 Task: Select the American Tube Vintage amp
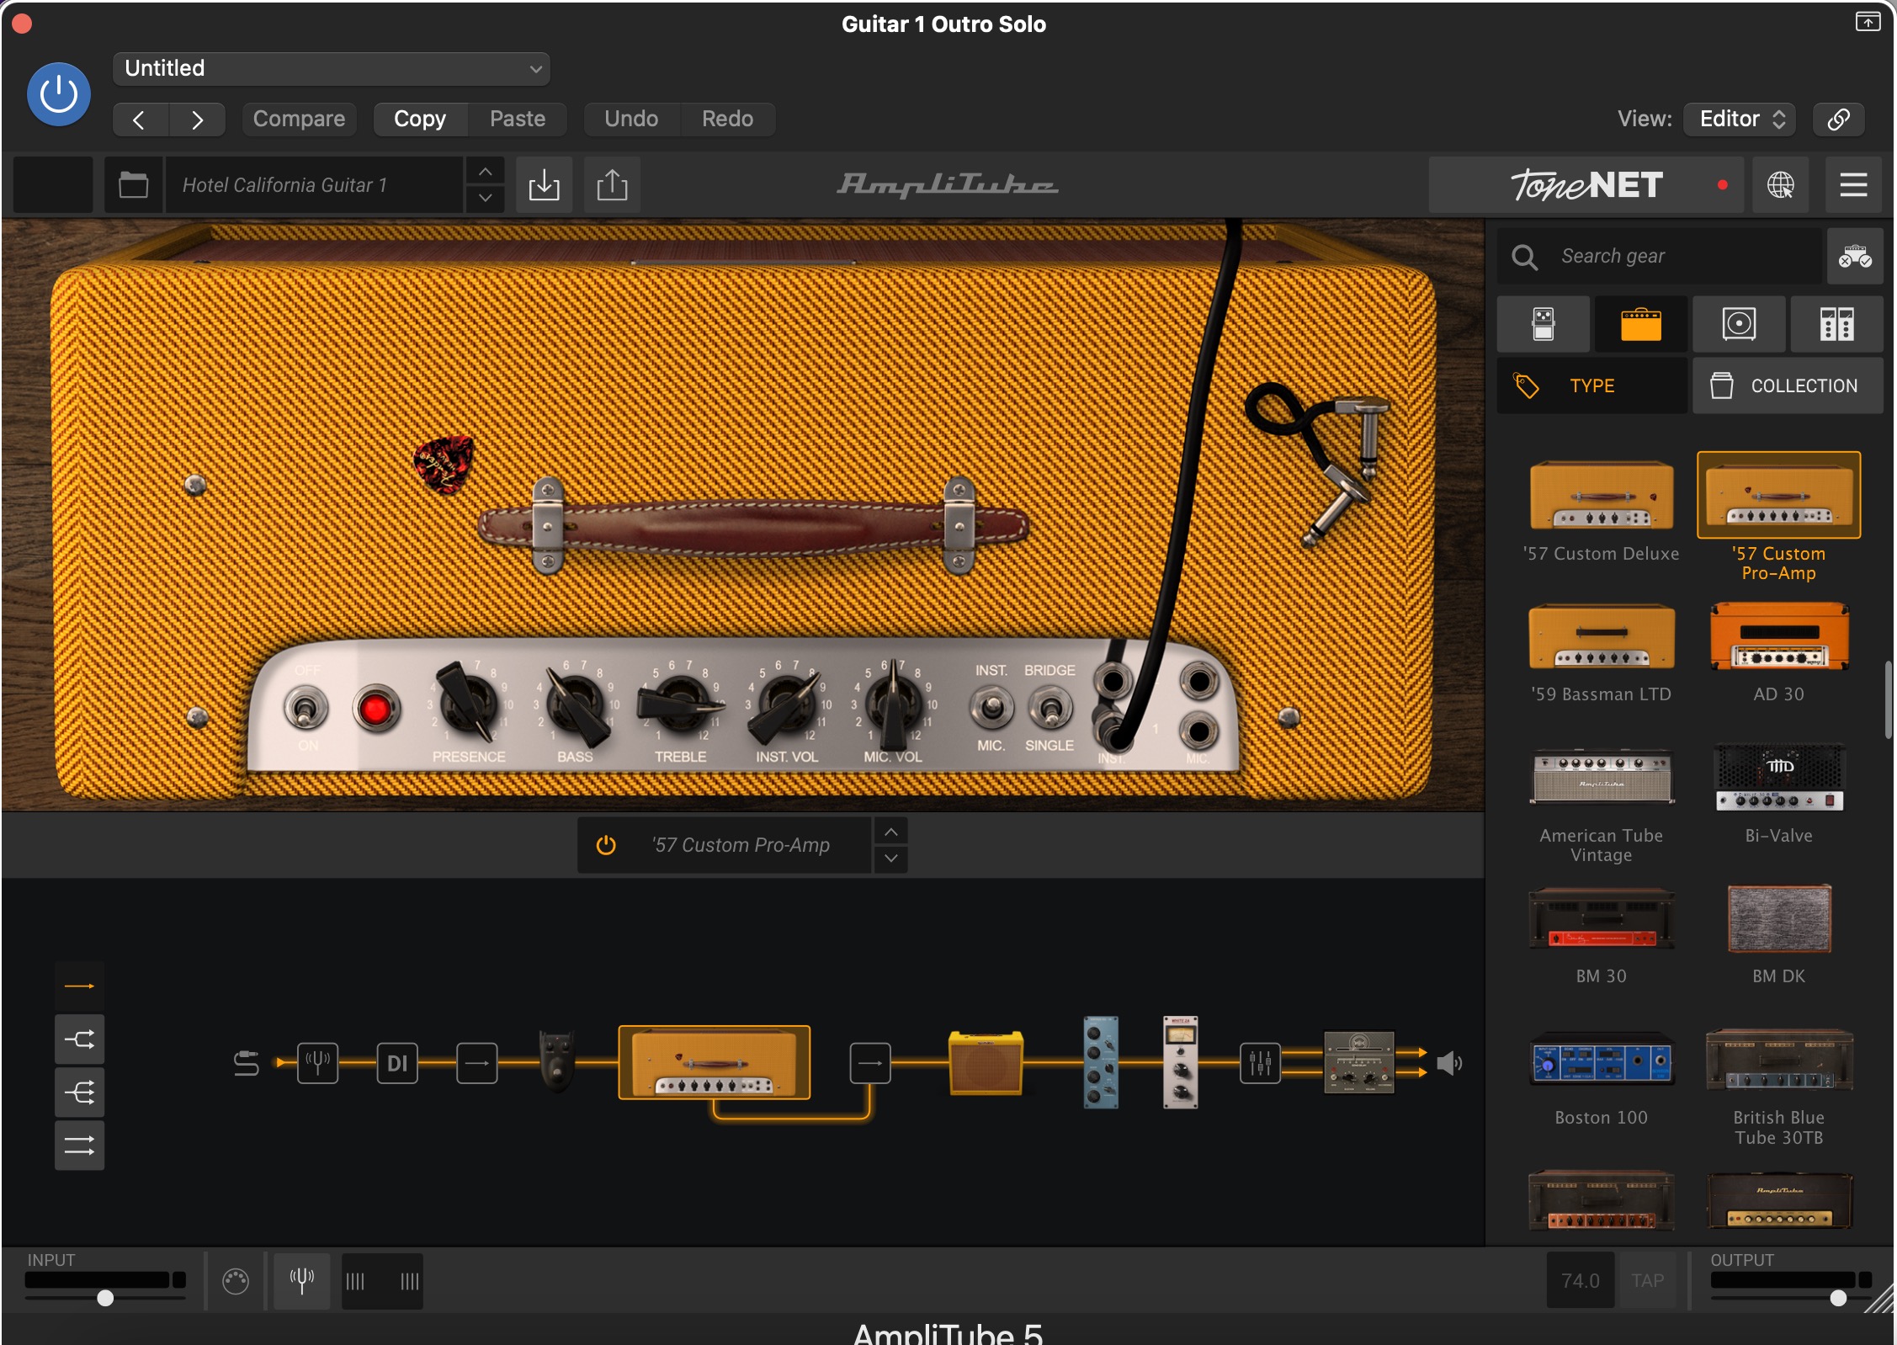(1601, 778)
